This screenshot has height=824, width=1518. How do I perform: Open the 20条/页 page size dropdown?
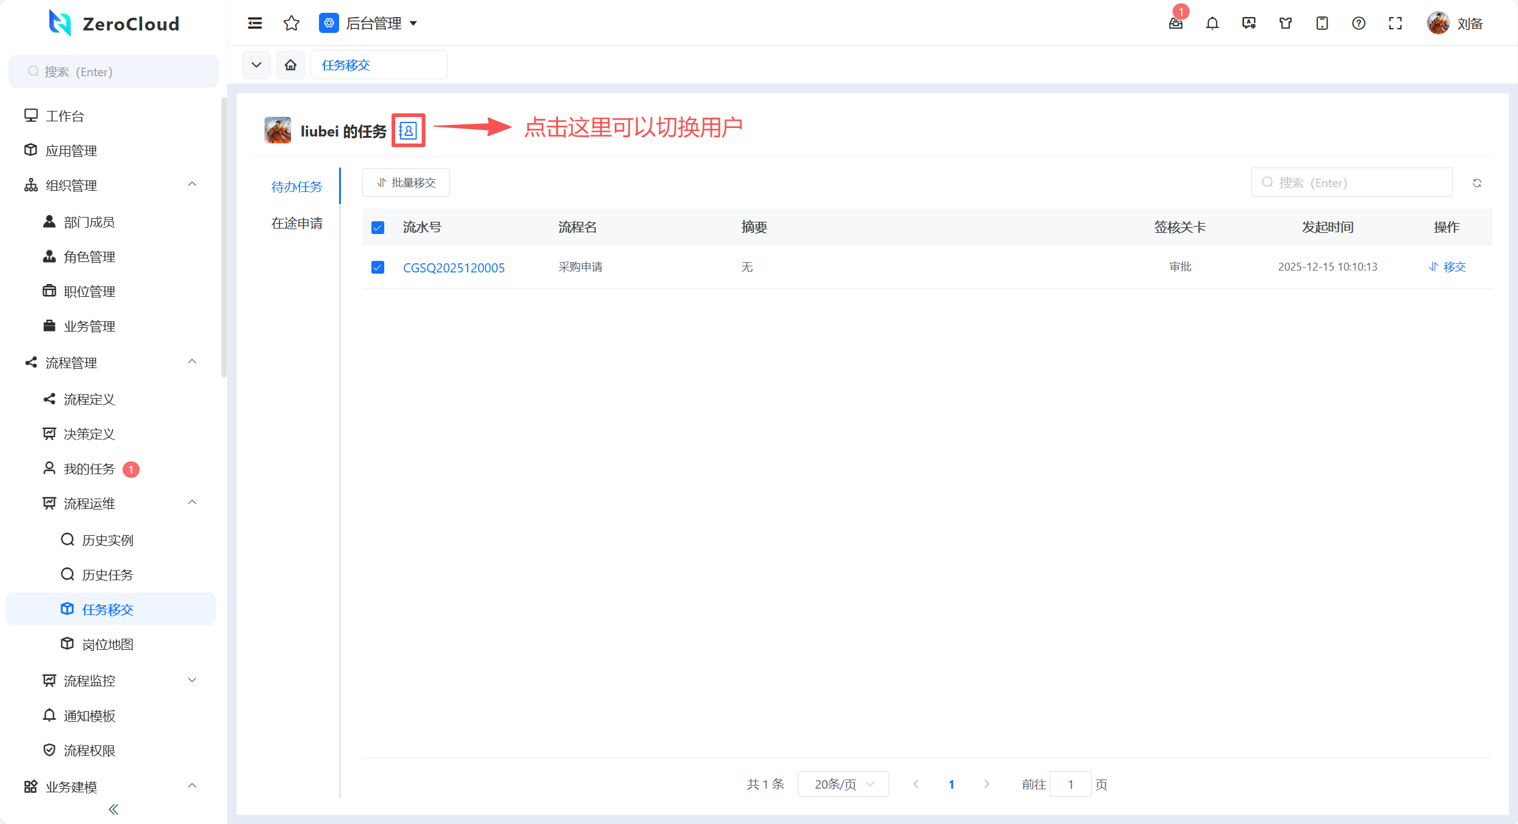[x=843, y=784]
